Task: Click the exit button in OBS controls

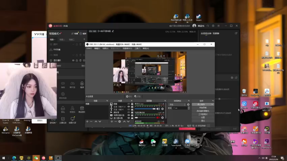Action: click(x=203, y=121)
